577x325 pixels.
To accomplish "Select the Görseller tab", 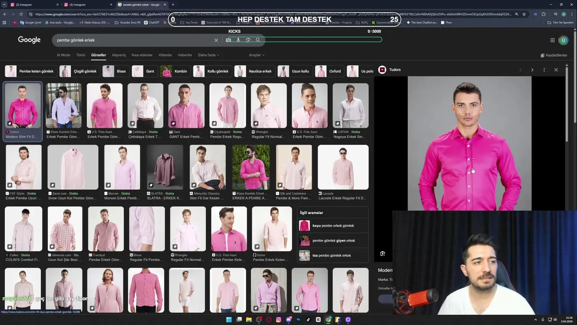I will click(x=98, y=55).
